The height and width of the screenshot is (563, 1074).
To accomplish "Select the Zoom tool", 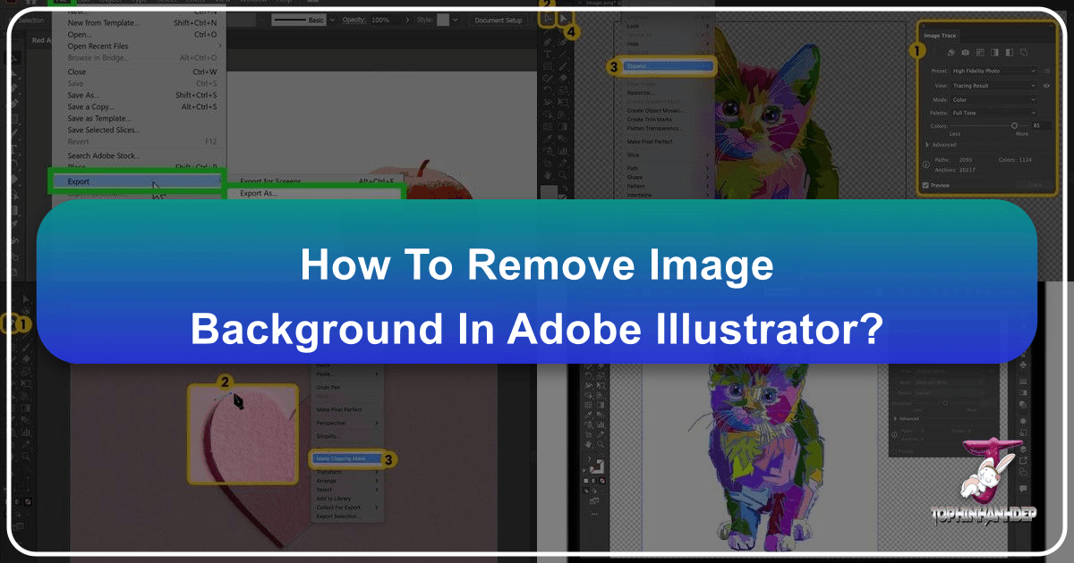I will pos(561,174).
